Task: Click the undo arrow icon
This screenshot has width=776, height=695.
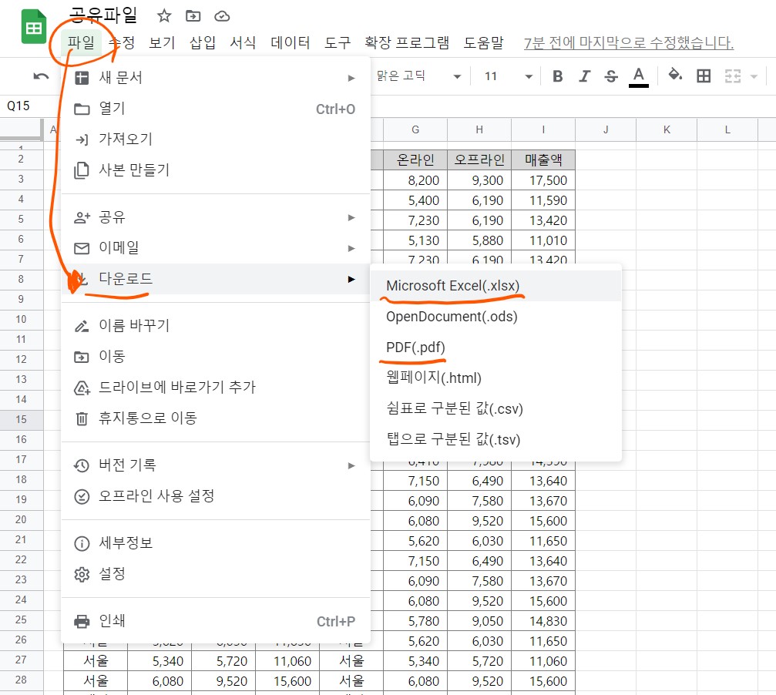Action: tap(39, 76)
